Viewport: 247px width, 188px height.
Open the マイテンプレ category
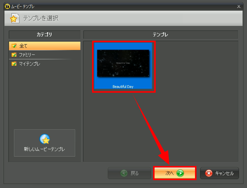coord(30,64)
